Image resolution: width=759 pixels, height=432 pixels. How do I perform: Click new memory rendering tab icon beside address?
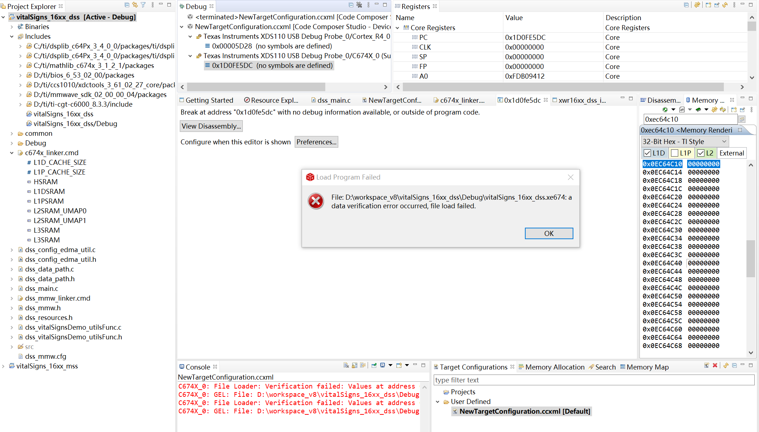click(x=742, y=119)
